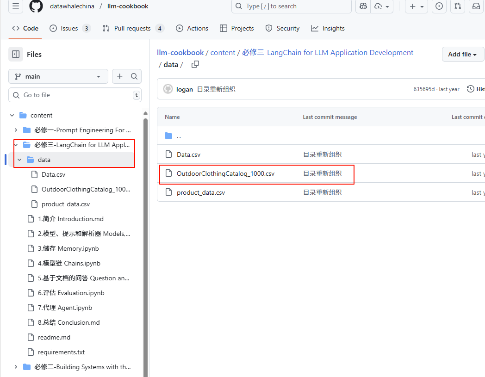The image size is (485, 377).
Task: Click the latest commit message 目录重新组织 beside logan
Action: [216, 89]
